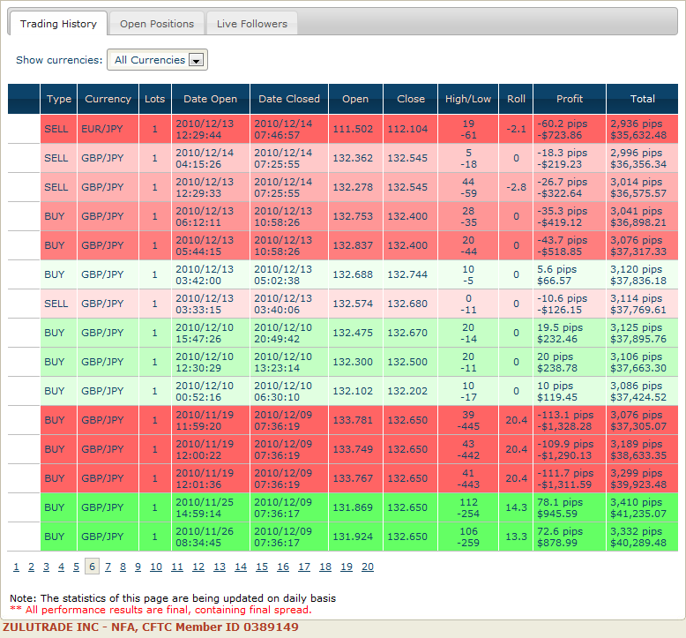Click ZULUTRADE INC NFA CFTC Member ID text
The height and width of the screenshot is (638, 686).
point(151,627)
